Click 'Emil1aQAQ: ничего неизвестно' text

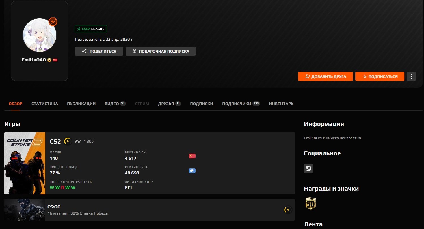(332, 138)
